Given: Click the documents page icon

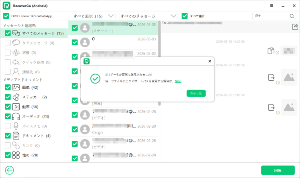Looking at the screenshot, I should [16, 136].
